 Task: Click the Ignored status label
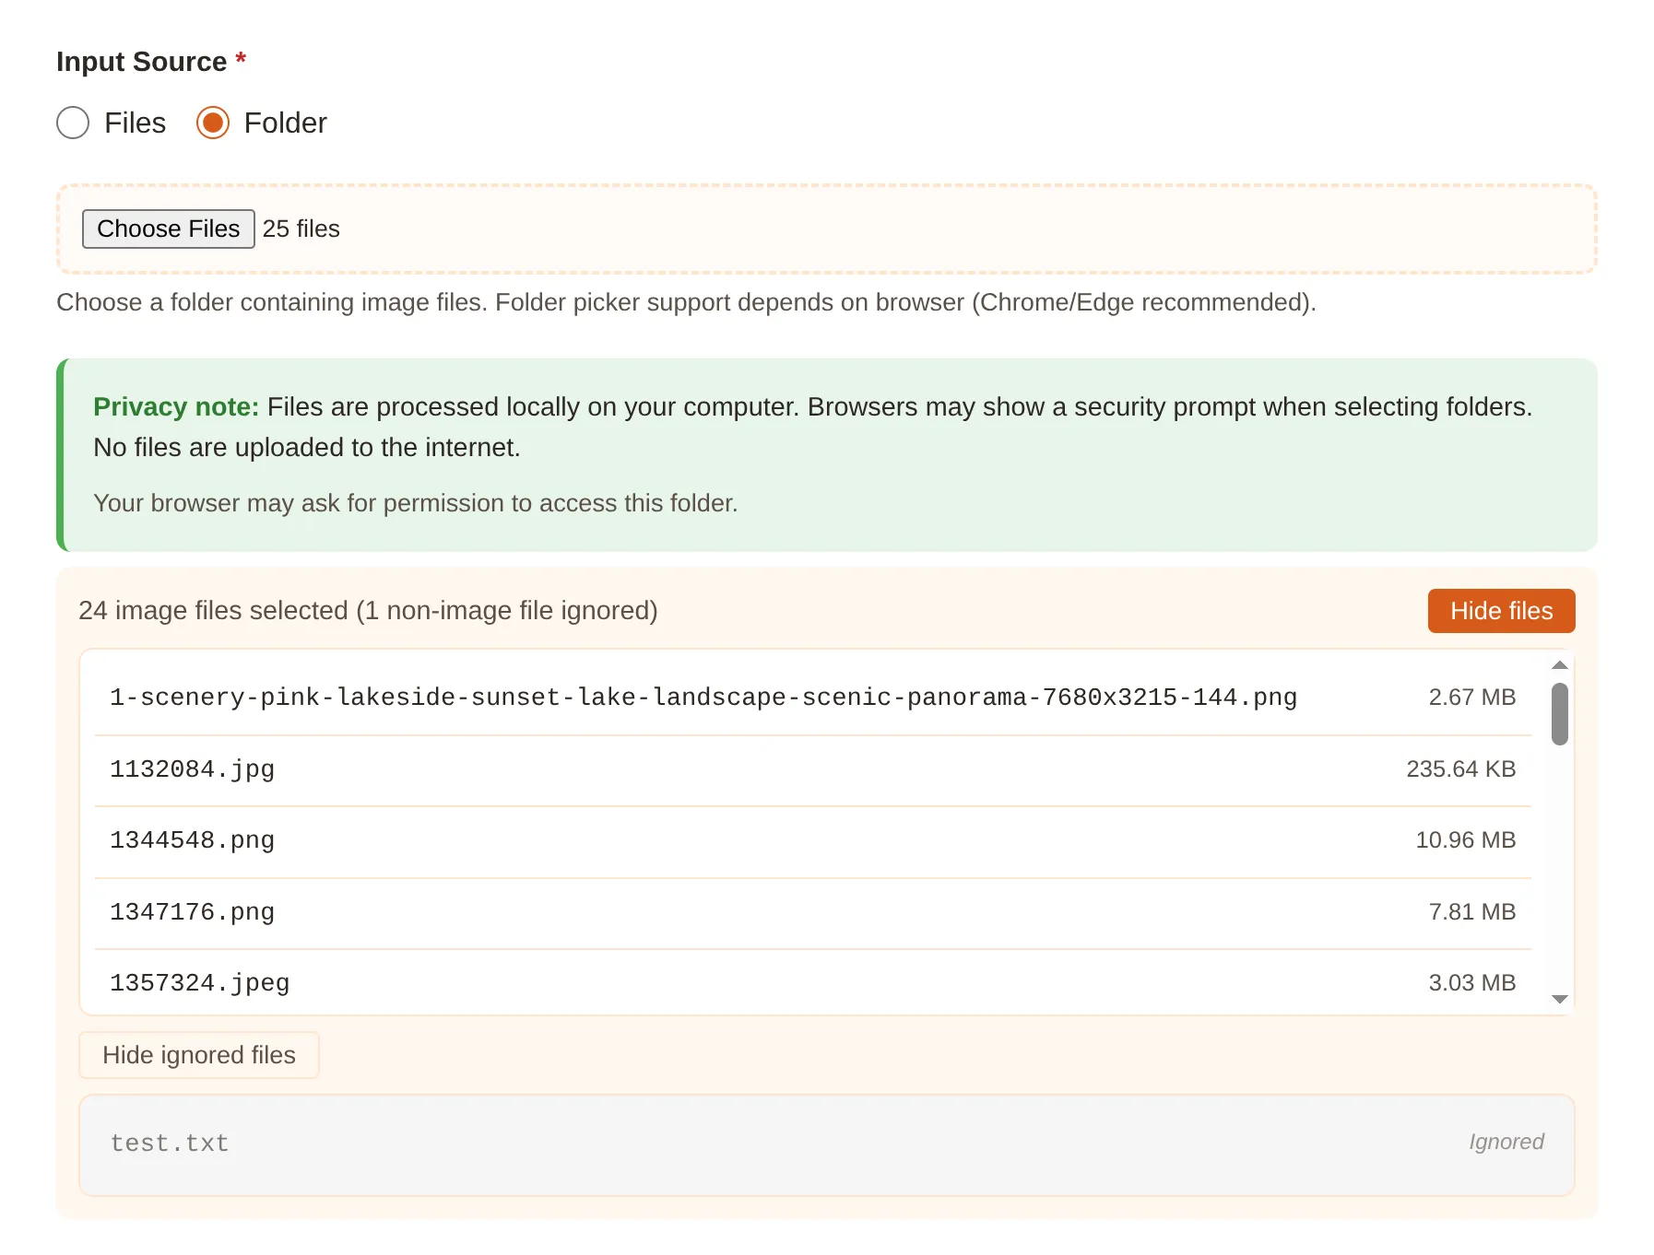1506,1142
